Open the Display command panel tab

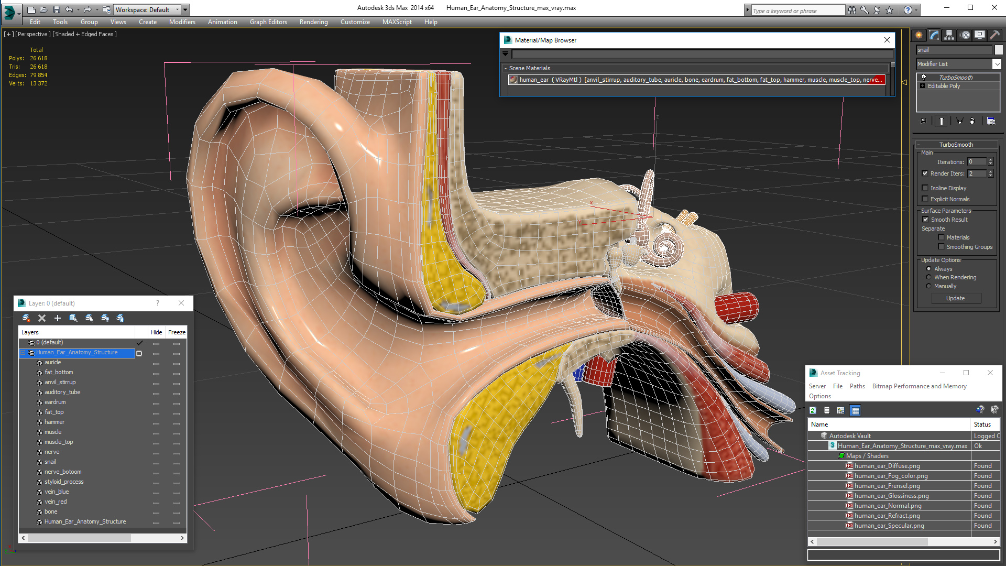pos(980,35)
